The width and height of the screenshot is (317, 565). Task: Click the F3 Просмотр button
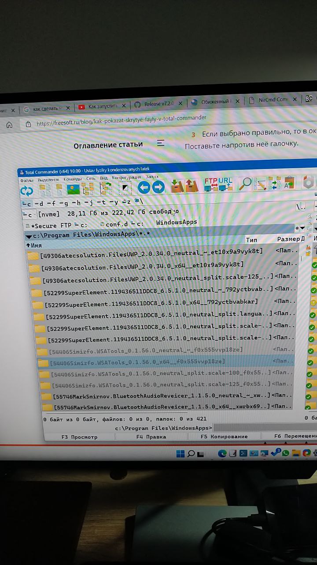[80, 437]
